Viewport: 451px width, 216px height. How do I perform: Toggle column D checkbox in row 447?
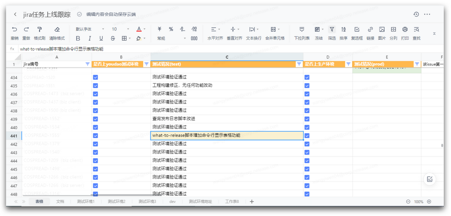click(x=307, y=185)
